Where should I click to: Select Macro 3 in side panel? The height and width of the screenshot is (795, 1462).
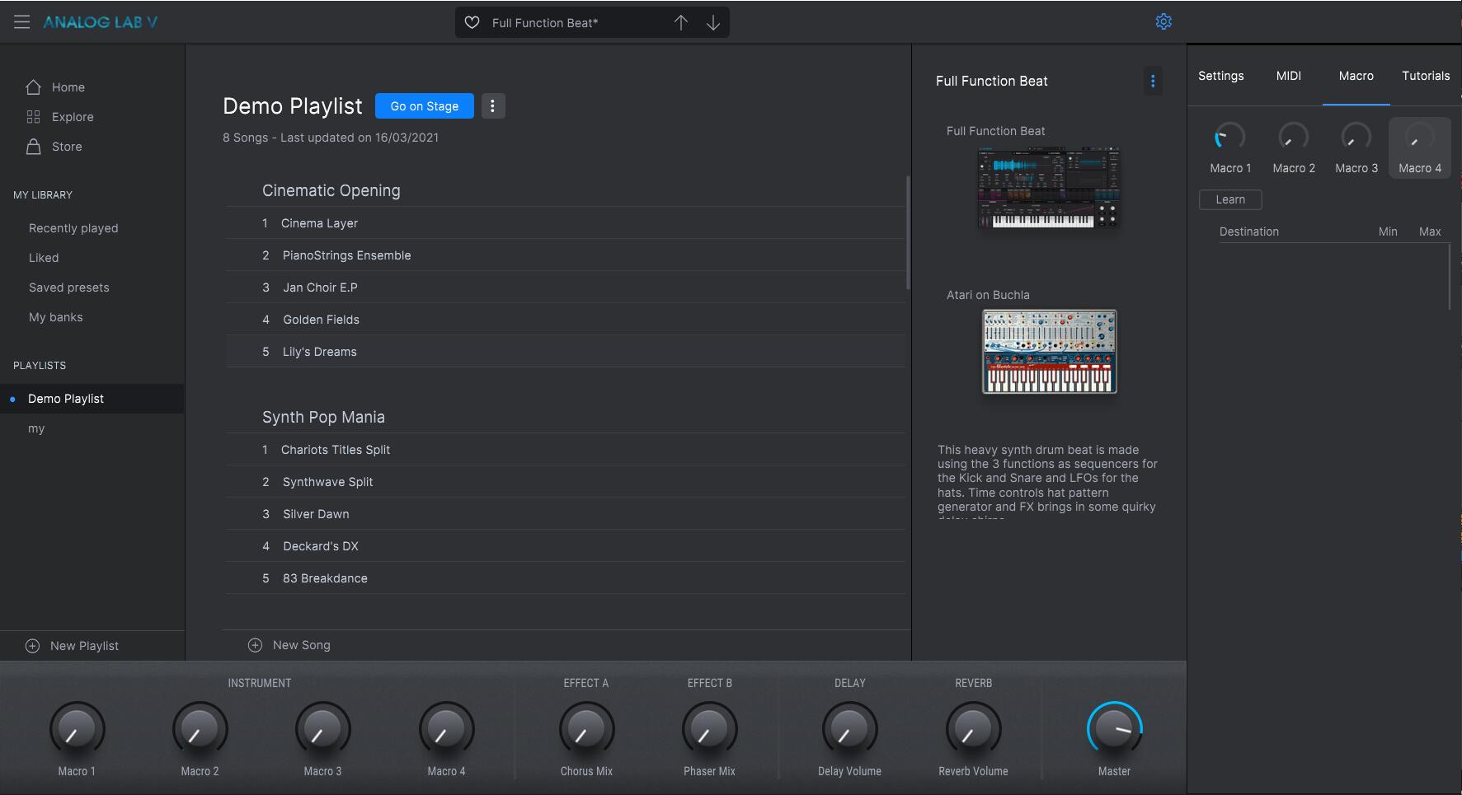click(x=1356, y=147)
